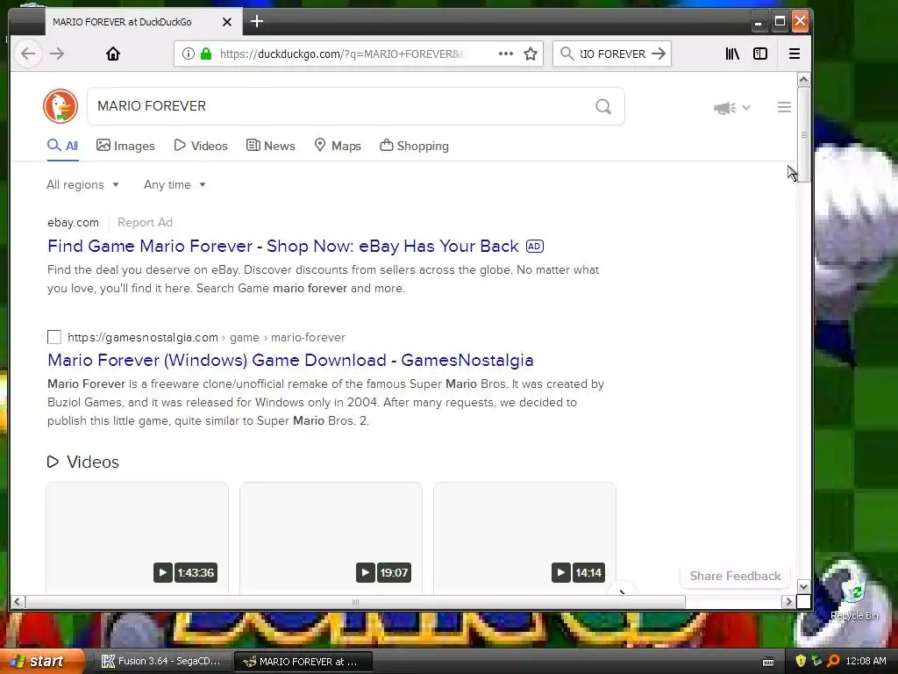Click the horizontal scrollbar right arrow
Viewport: 898px width, 674px height.
[788, 602]
